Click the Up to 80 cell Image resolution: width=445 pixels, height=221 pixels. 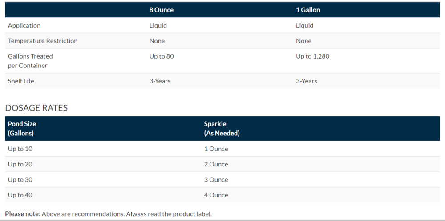(162, 56)
